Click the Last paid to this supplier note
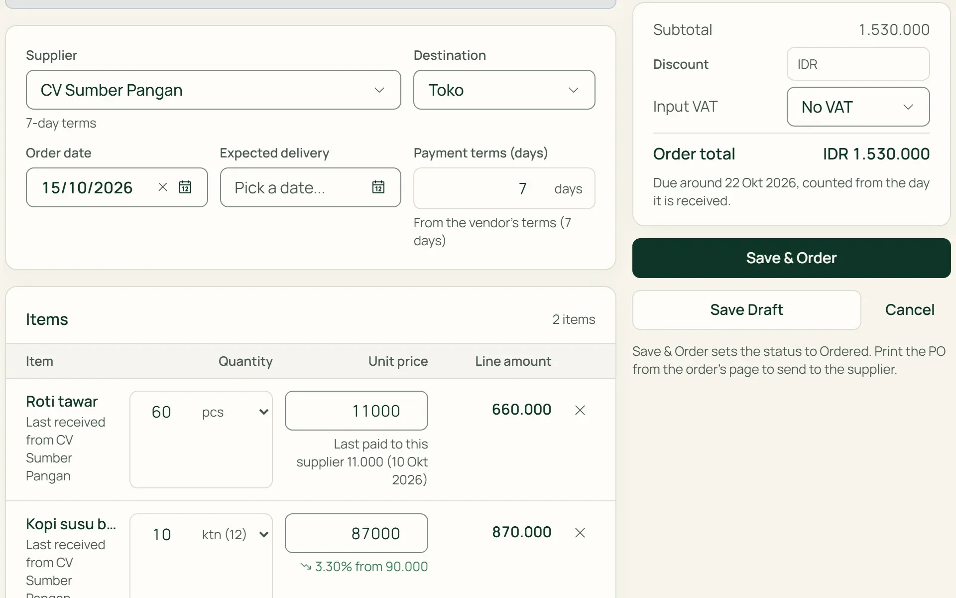The width and height of the screenshot is (956, 598). [x=362, y=462]
